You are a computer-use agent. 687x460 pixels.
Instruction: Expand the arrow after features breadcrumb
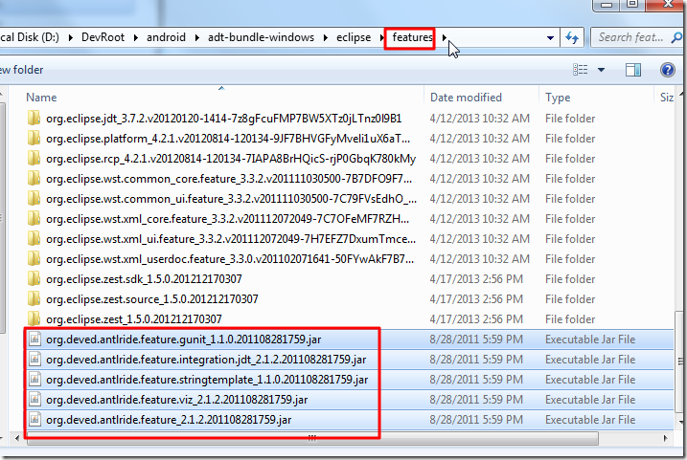(445, 37)
